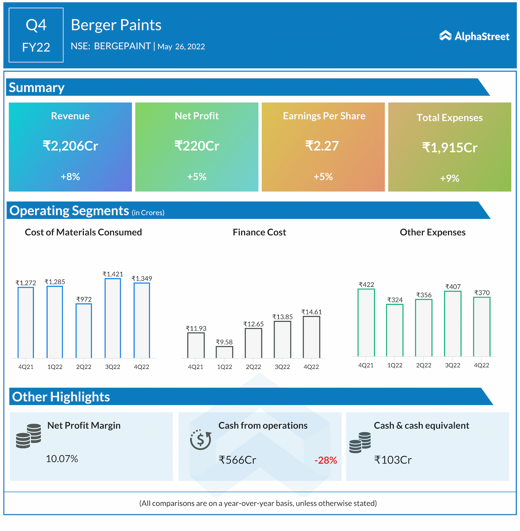This screenshot has height=531, width=520.
Task: Select the Q4 FY22 badge
Action: [36, 35]
